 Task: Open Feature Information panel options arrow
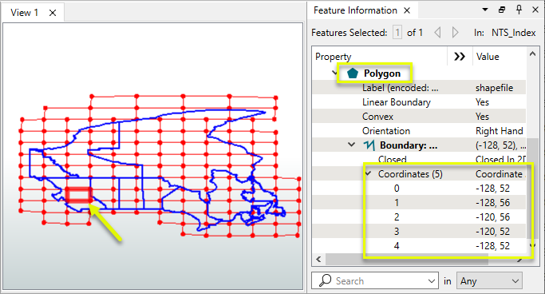pyautogui.click(x=485, y=10)
